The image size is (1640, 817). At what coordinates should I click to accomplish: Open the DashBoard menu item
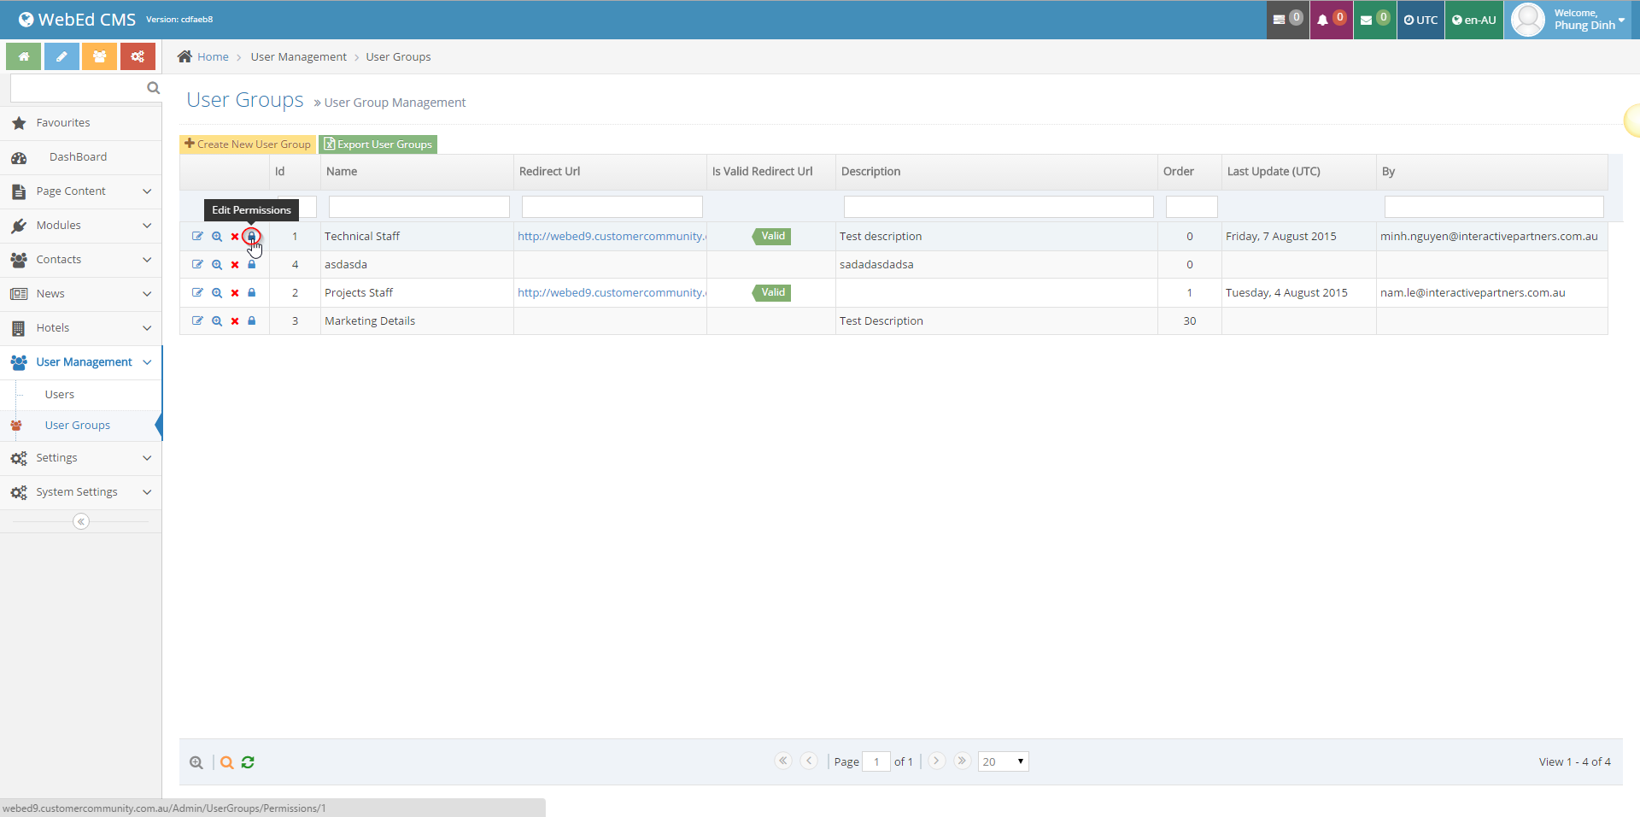[x=78, y=157]
